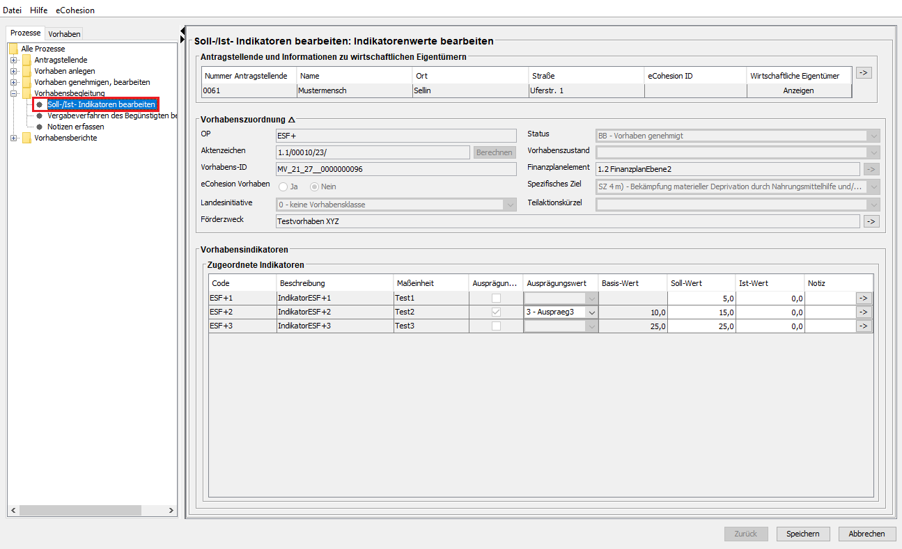Open the Notiz arrow for row ESF+2
This screenshot has width=902, height=549.
point(864,312)
